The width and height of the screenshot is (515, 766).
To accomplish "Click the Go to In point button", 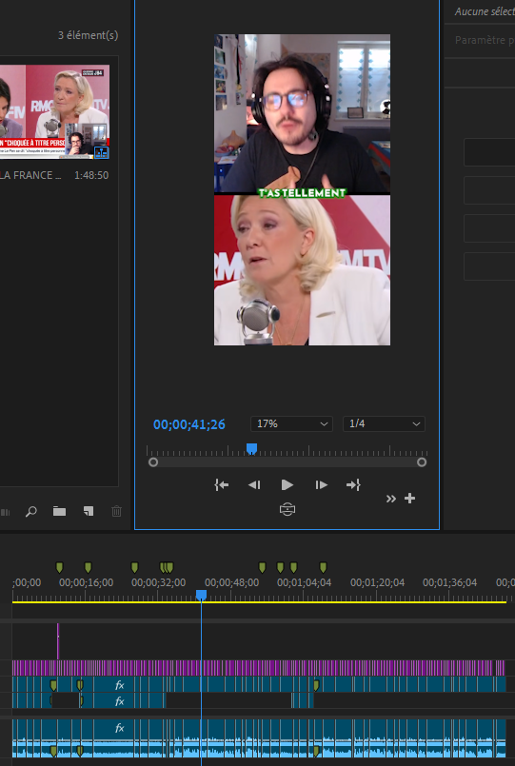I will click(222, 484).
